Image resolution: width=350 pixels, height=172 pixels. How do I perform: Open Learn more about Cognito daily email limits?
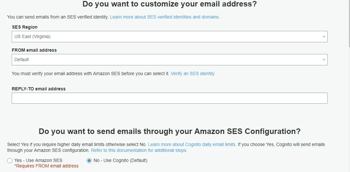pos(192,144)
